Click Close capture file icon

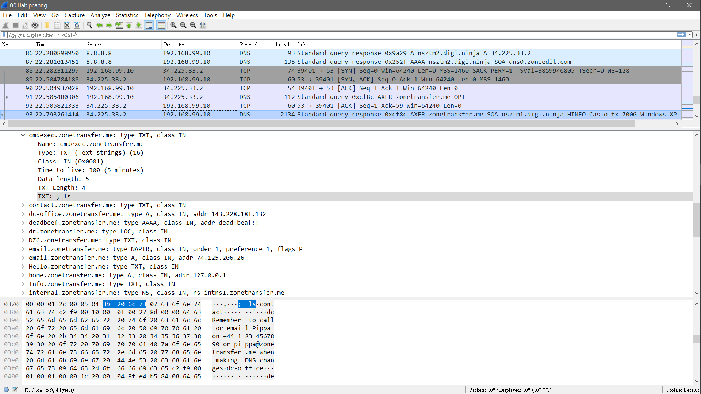[x=67, y=25]
